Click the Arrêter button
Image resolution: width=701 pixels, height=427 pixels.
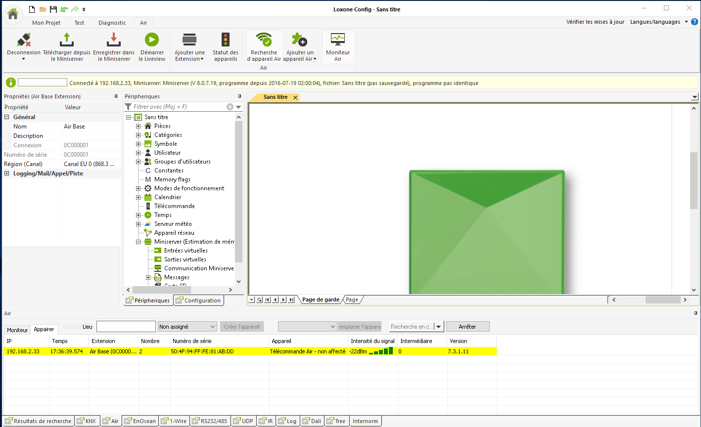tap(467, 327)
